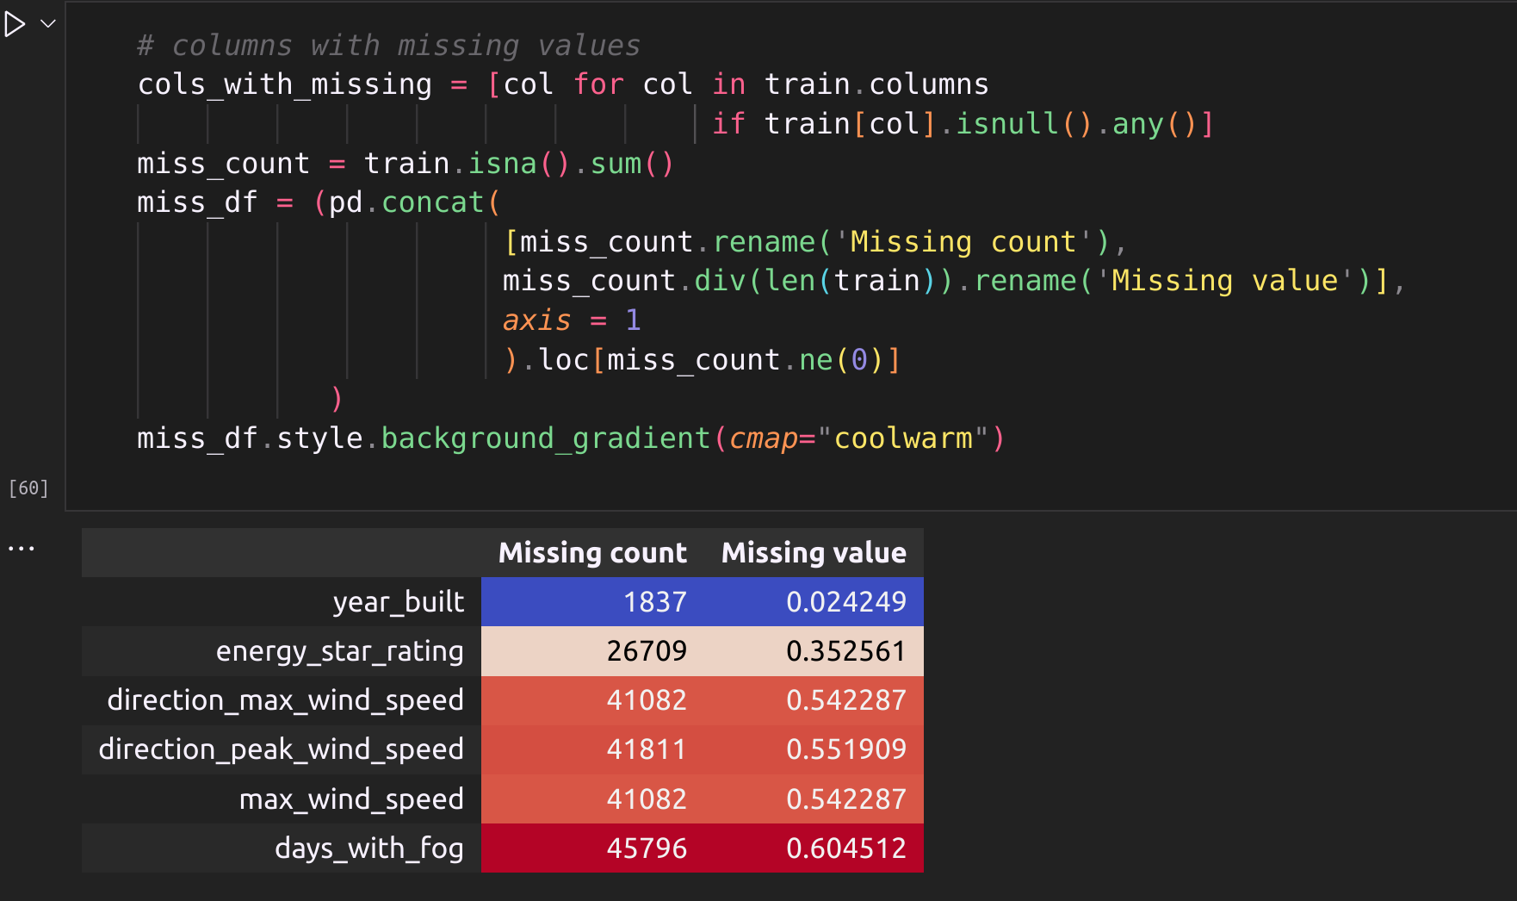The image size is (1517, 901).
Task: Click 41082 in the direction_max_wind_speed row
Action: pyautogui.click(x=592, y=700)
